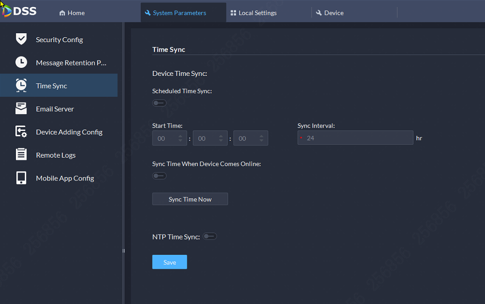Click the Home house icon
This screenshot has width=485, height=304.
(62, 13)
